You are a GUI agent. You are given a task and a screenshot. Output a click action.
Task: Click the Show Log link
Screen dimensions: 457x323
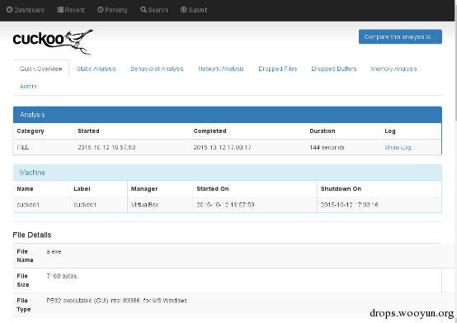point(398,147)
